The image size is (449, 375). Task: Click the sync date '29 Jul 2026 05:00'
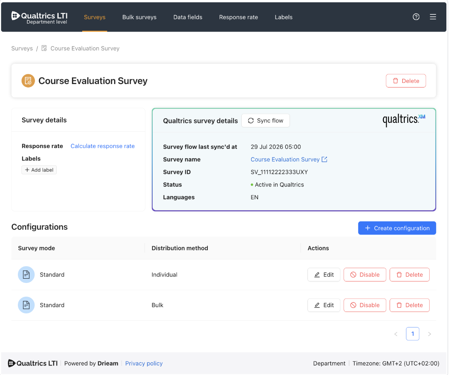pos(275,147)
